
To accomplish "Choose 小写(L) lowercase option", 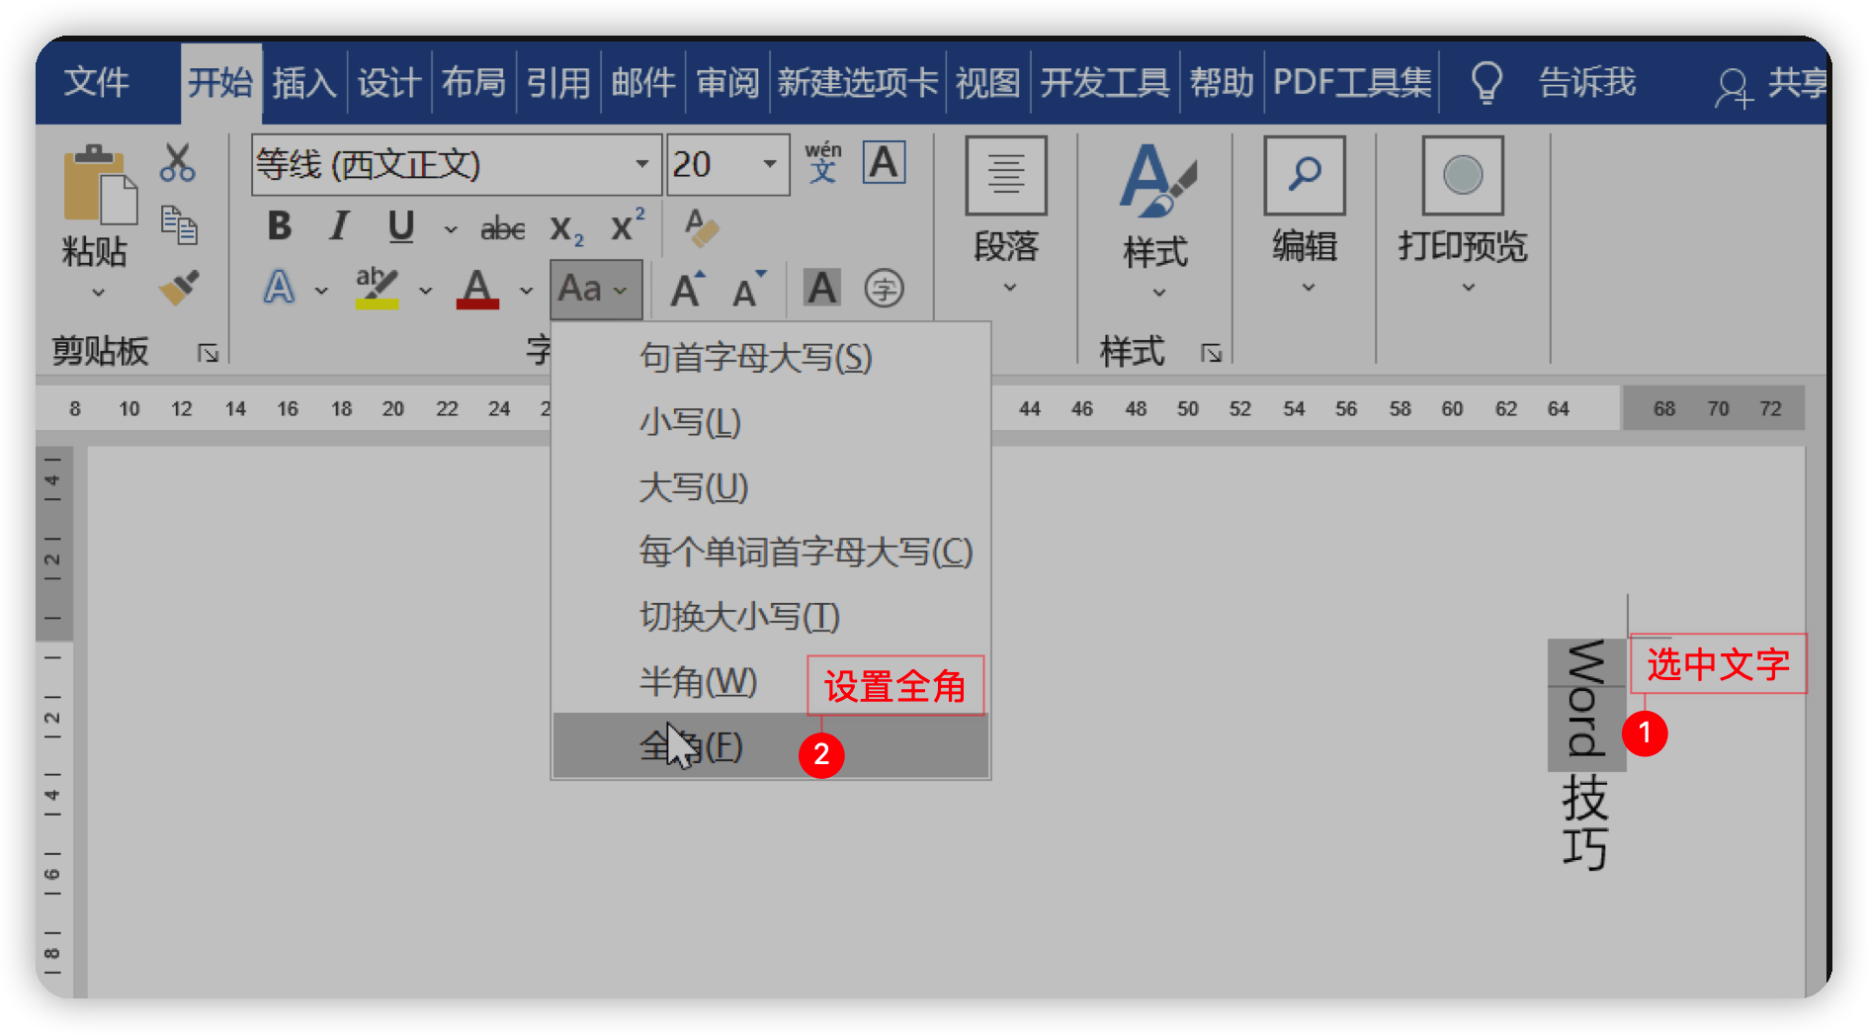I will [x=771, y=422].
